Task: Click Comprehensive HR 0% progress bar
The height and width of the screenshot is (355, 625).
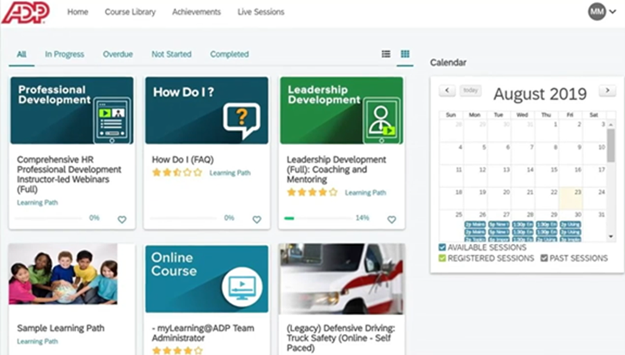Action: [48, 218]
